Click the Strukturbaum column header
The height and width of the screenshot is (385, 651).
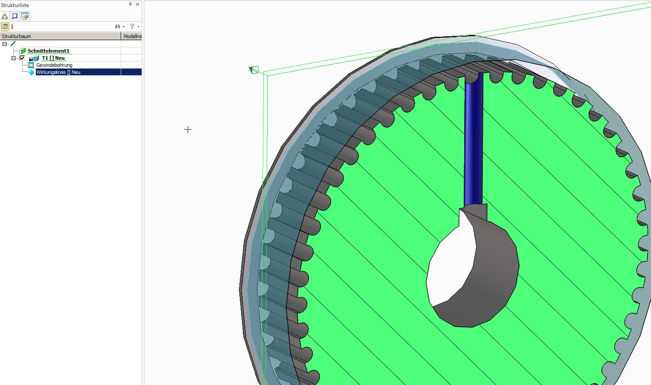pos(60,36)
